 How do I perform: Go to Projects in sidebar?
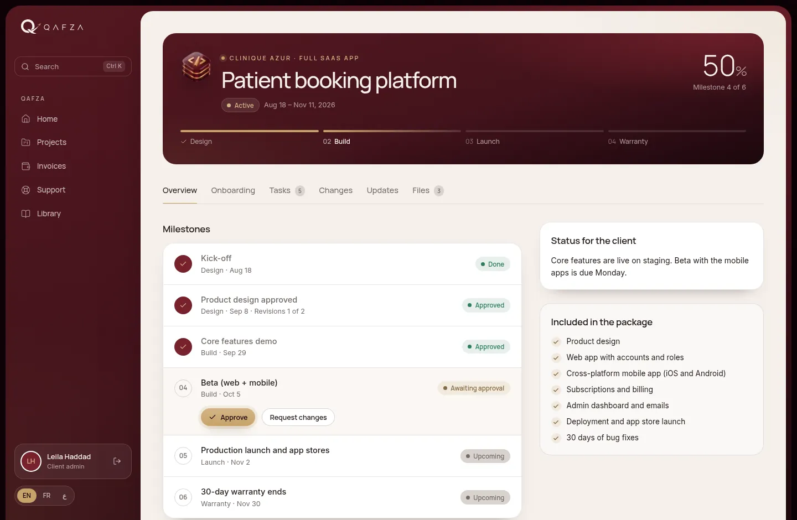point(73,142)
